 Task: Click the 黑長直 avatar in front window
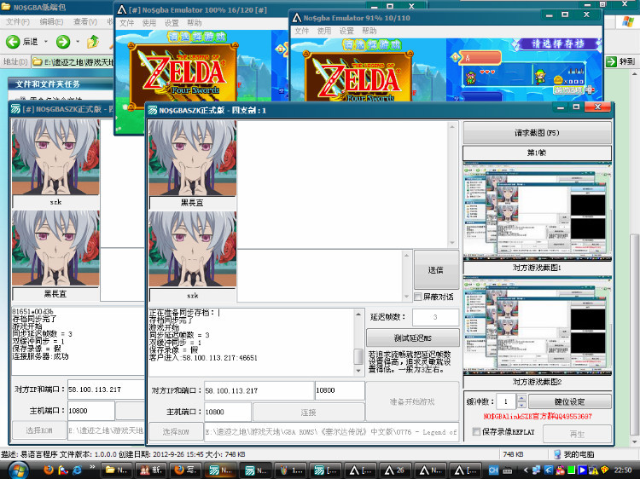coord(192,159)
